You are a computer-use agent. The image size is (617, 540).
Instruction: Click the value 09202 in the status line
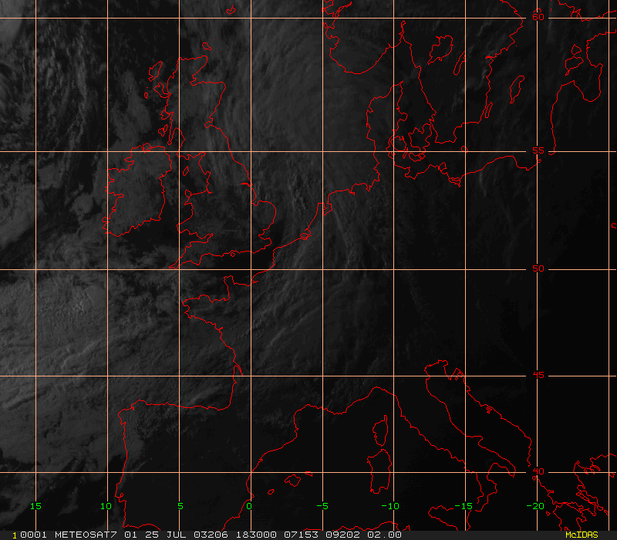(x=342, y=535)
